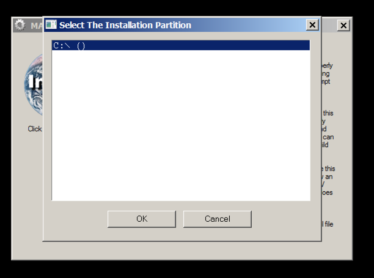Click the grey area left of OK button
Image resolution: width=374 pixels, height=278 pixels.
point(76,220)
